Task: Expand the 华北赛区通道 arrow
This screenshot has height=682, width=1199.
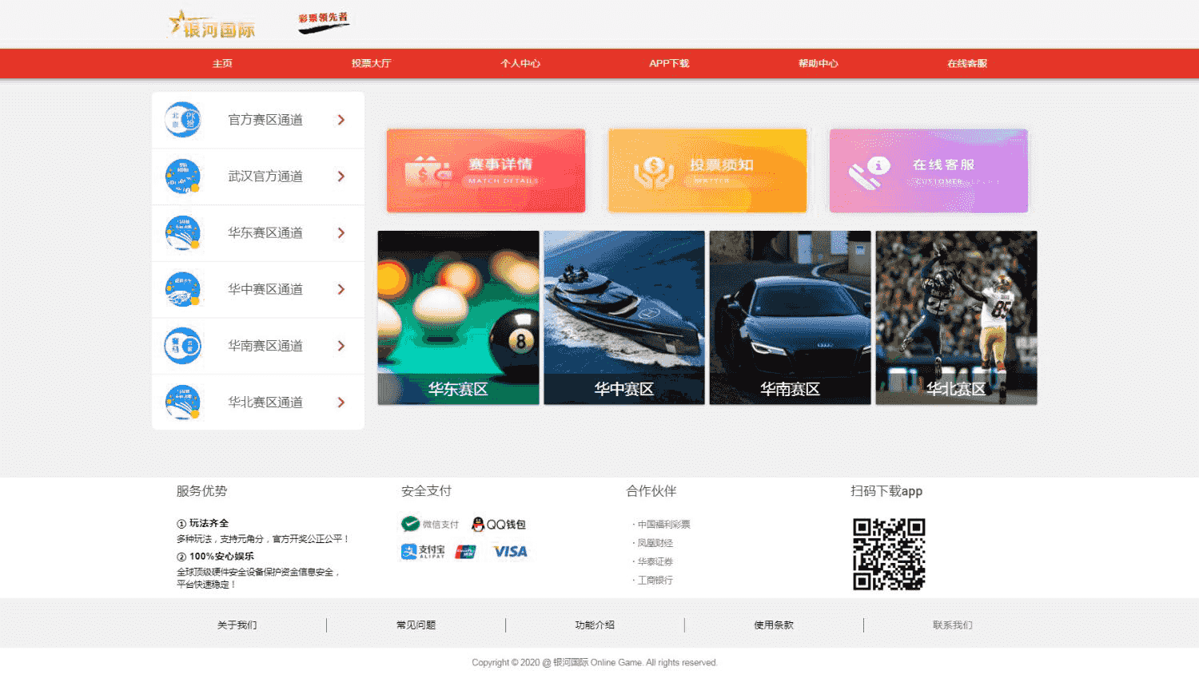Action: (341, 402)
